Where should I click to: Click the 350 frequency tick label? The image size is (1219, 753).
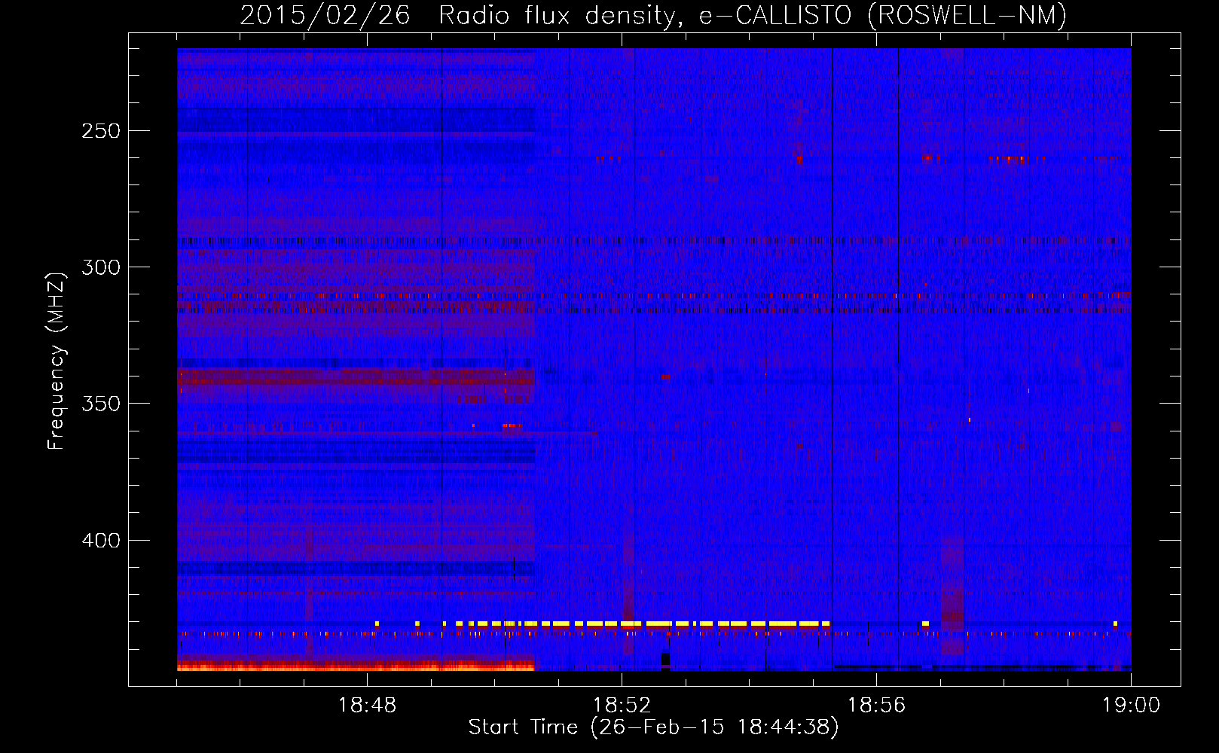click(101, 404)
